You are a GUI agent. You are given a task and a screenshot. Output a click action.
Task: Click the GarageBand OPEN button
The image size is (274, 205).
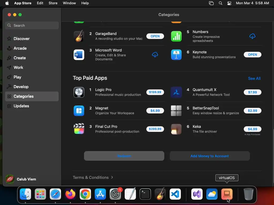(x=155, y=36)
